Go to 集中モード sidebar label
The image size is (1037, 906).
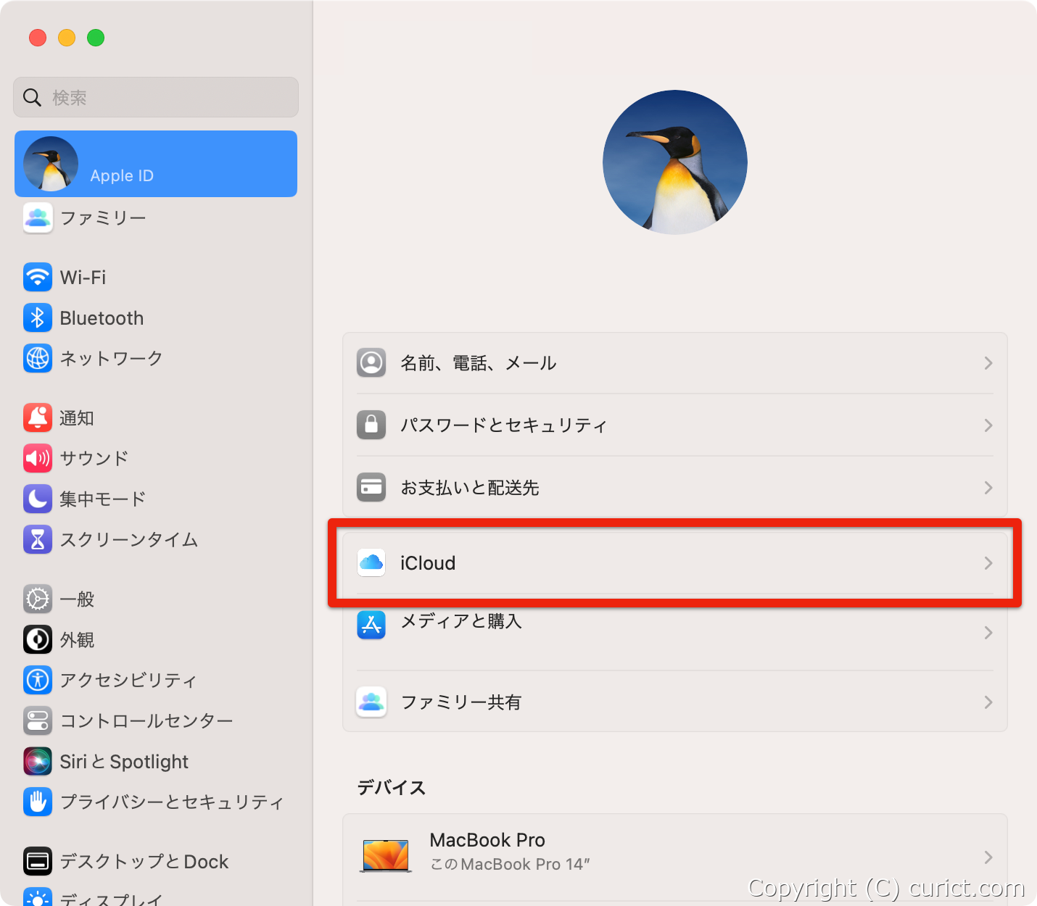pos(103,499)
